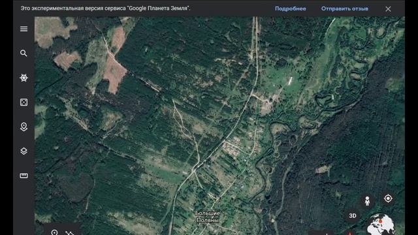Fly to my current location
This screenshot has width=418, height=235.
click(x=388, y=198)
